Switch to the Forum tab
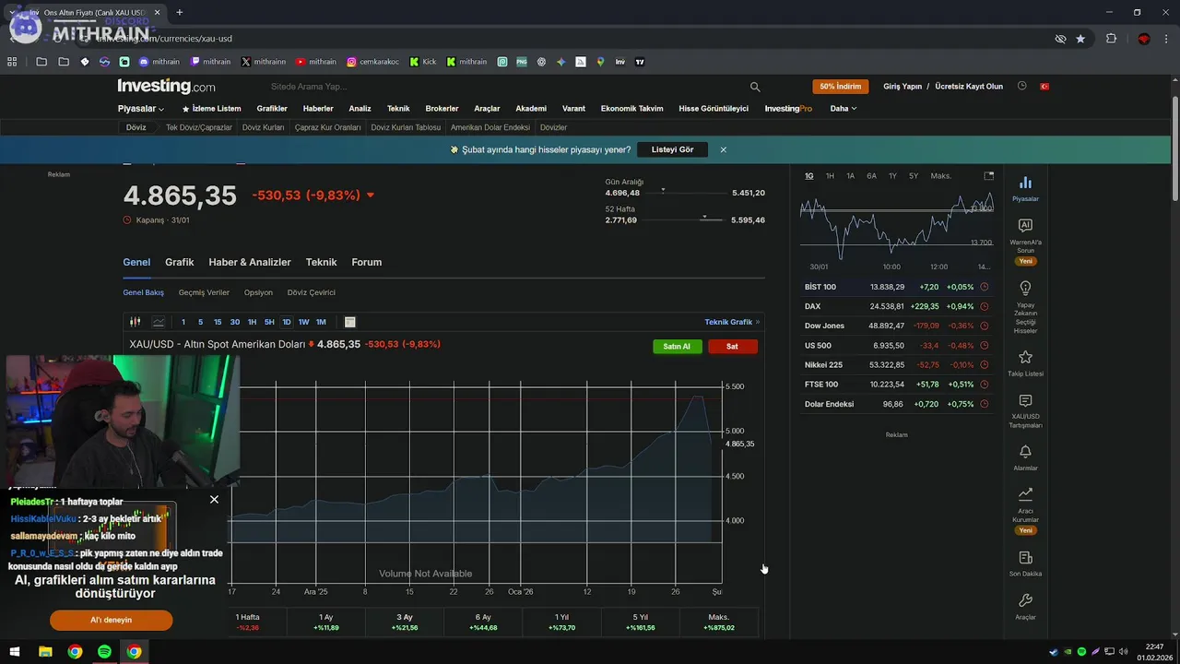The width and height of the screenshot is (1180, 664). [x=366, y=262]
